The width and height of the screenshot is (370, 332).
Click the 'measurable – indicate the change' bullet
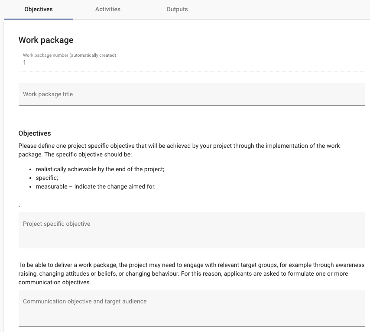click(x=95, y=187)
